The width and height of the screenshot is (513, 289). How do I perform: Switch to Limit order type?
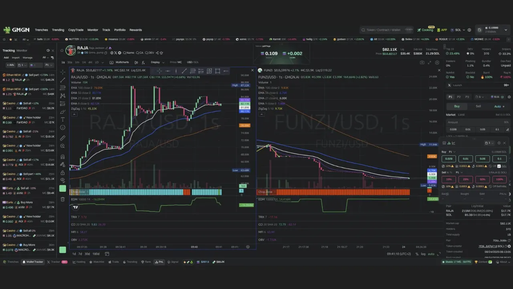[461, 115]
